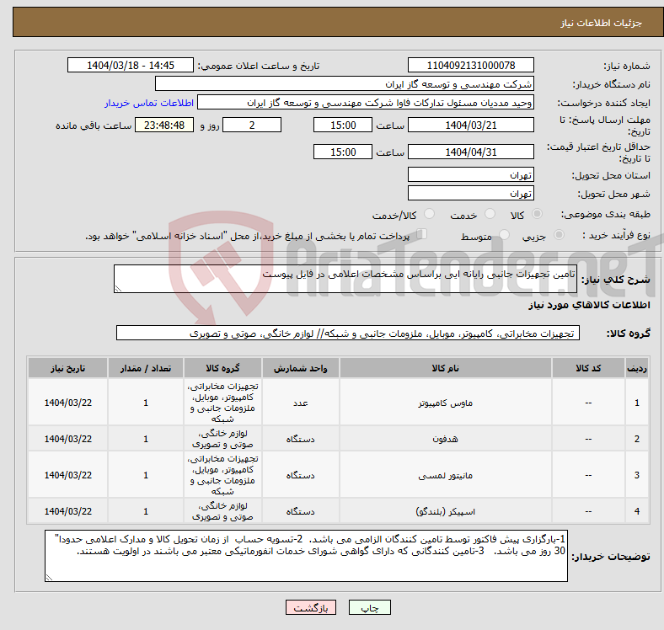Click the description box resize handle
Viewport: 664px width, 630px height.
coord(118,289)
